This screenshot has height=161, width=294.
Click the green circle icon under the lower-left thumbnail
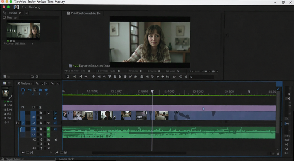tap(5, 101)
